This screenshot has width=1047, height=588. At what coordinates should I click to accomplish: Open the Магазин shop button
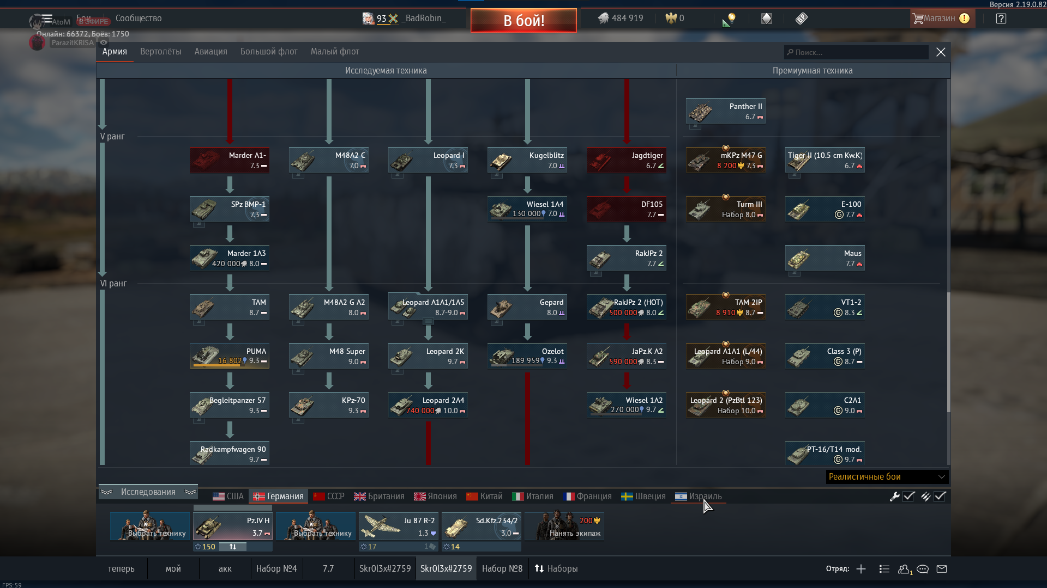pyautogui.click(x=942, y=19)
